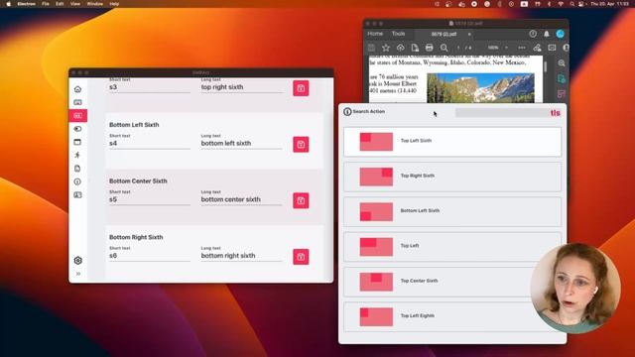Image resolution: width=635 pixels, height=357 pixels.
Task: Open zoom search icon in PDF side panel
Action: [562, 63]
